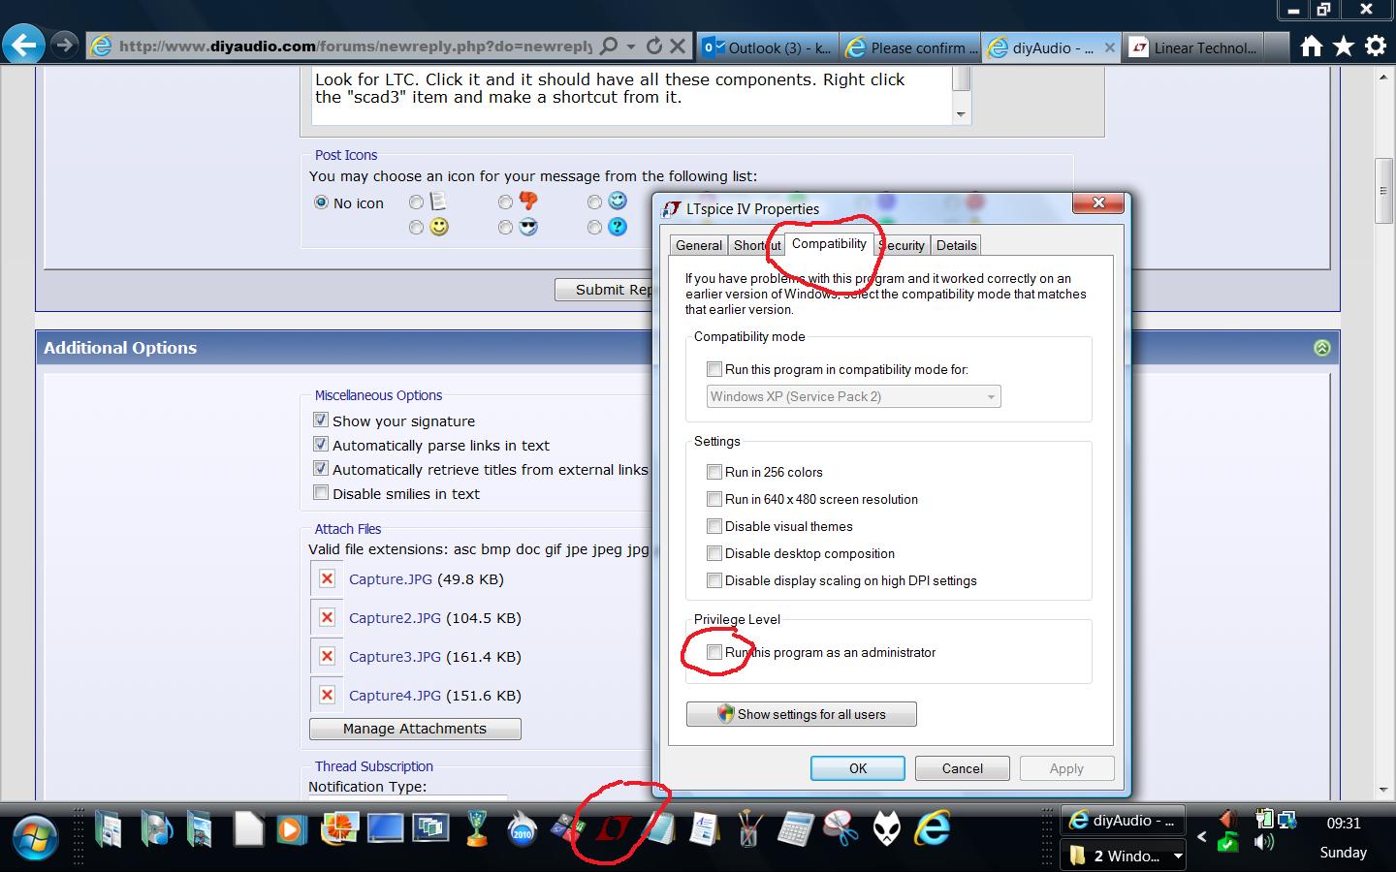Uncheck Show your signature

tap(321, 420)
